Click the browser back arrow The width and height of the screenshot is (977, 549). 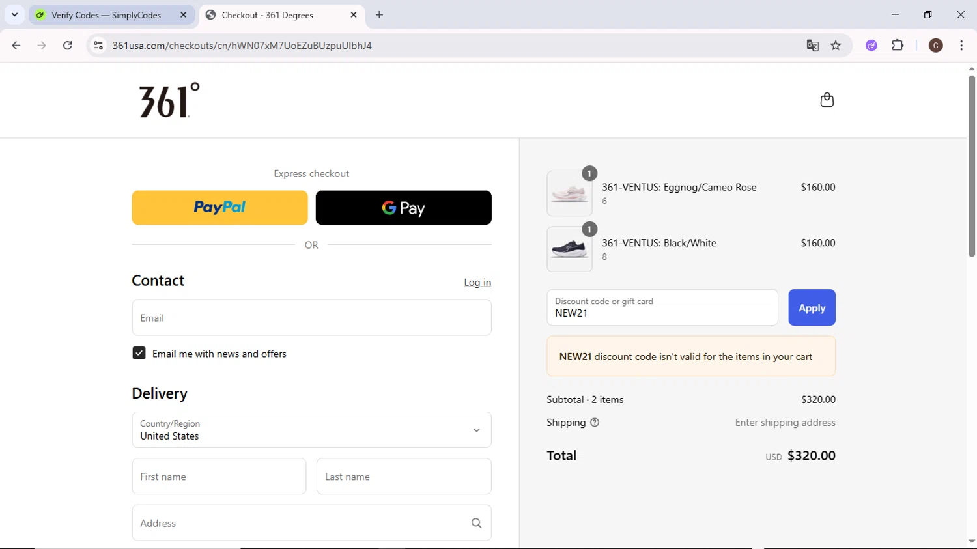[16, 46]
